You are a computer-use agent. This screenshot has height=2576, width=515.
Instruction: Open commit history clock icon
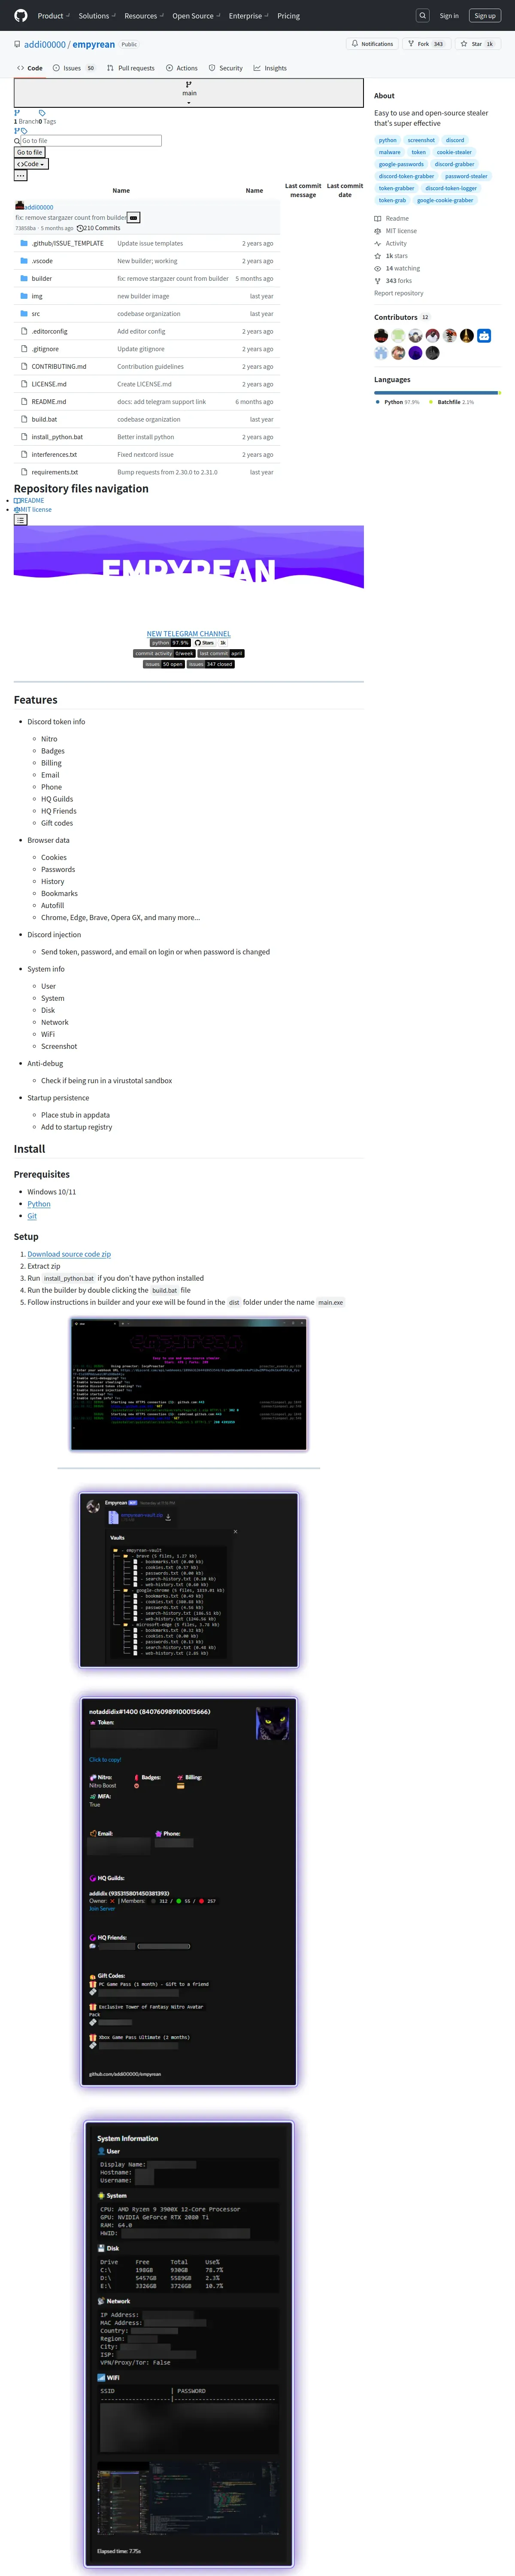[x=80, y=228]
